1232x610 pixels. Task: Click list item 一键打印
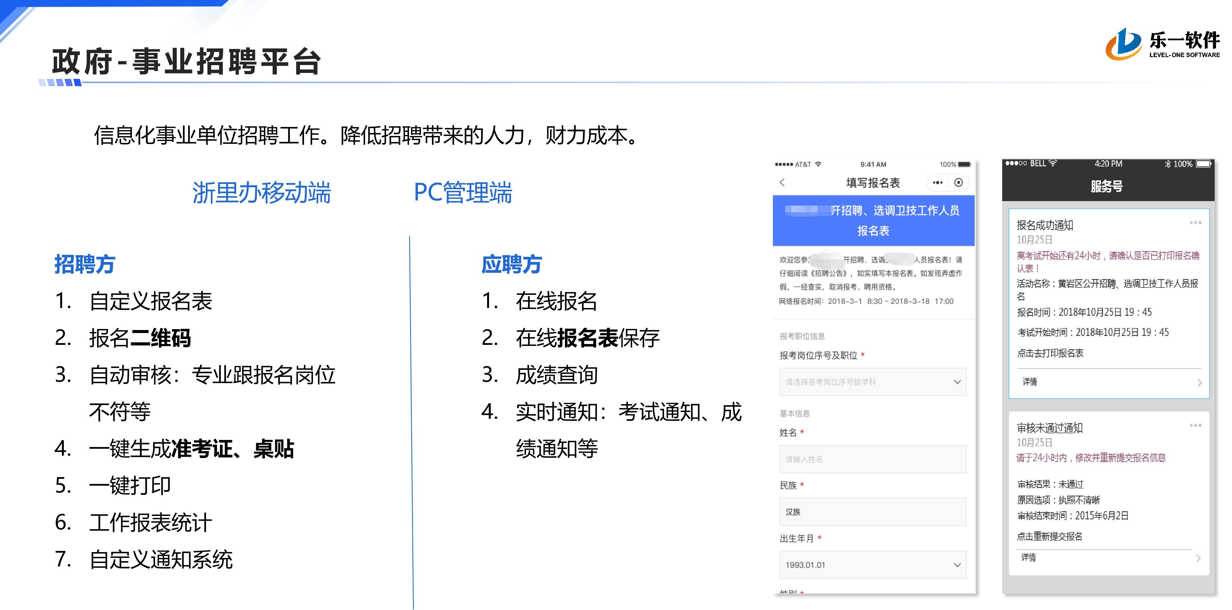click(x=130, y=485)
